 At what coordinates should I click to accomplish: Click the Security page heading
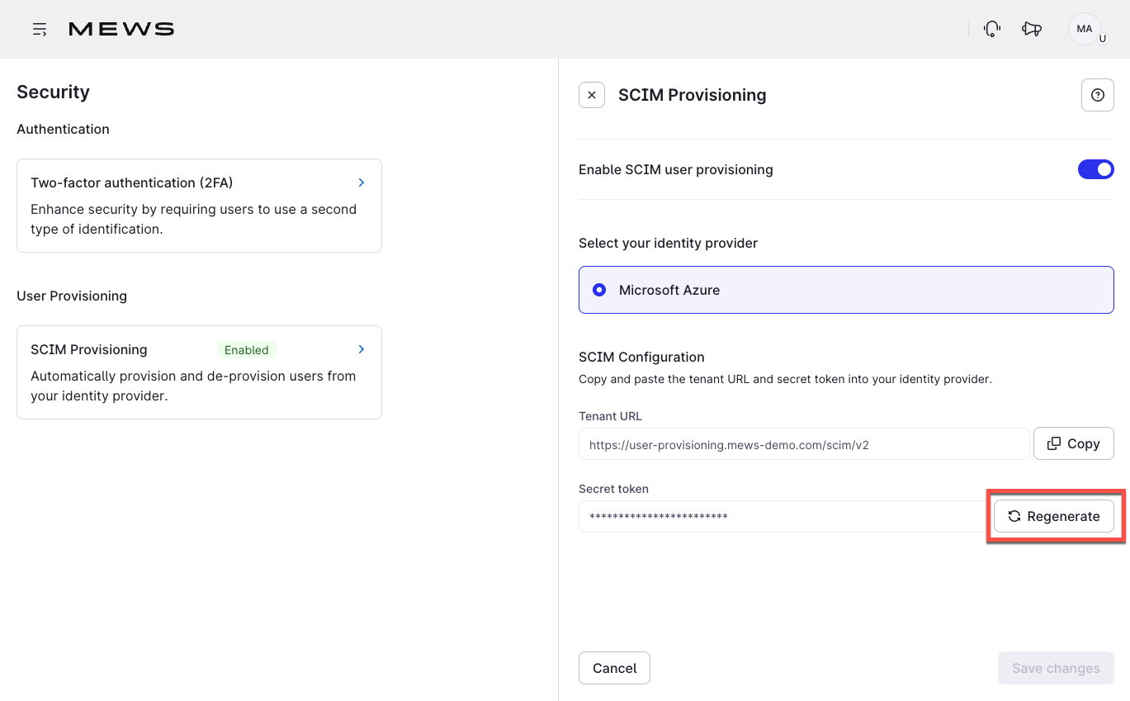pos(54,92)
